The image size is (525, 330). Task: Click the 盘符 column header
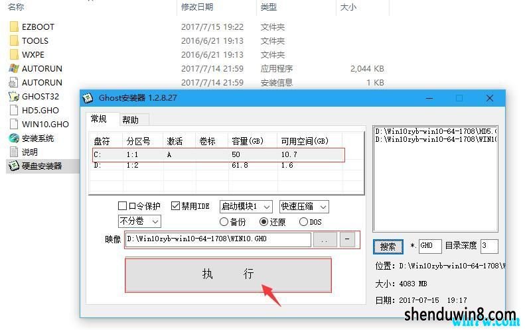106,141
